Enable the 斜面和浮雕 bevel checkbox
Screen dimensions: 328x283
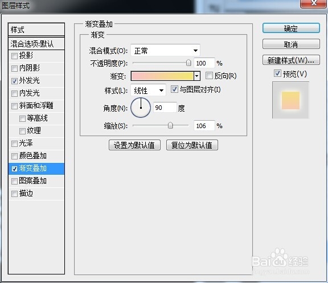[14, 106]
